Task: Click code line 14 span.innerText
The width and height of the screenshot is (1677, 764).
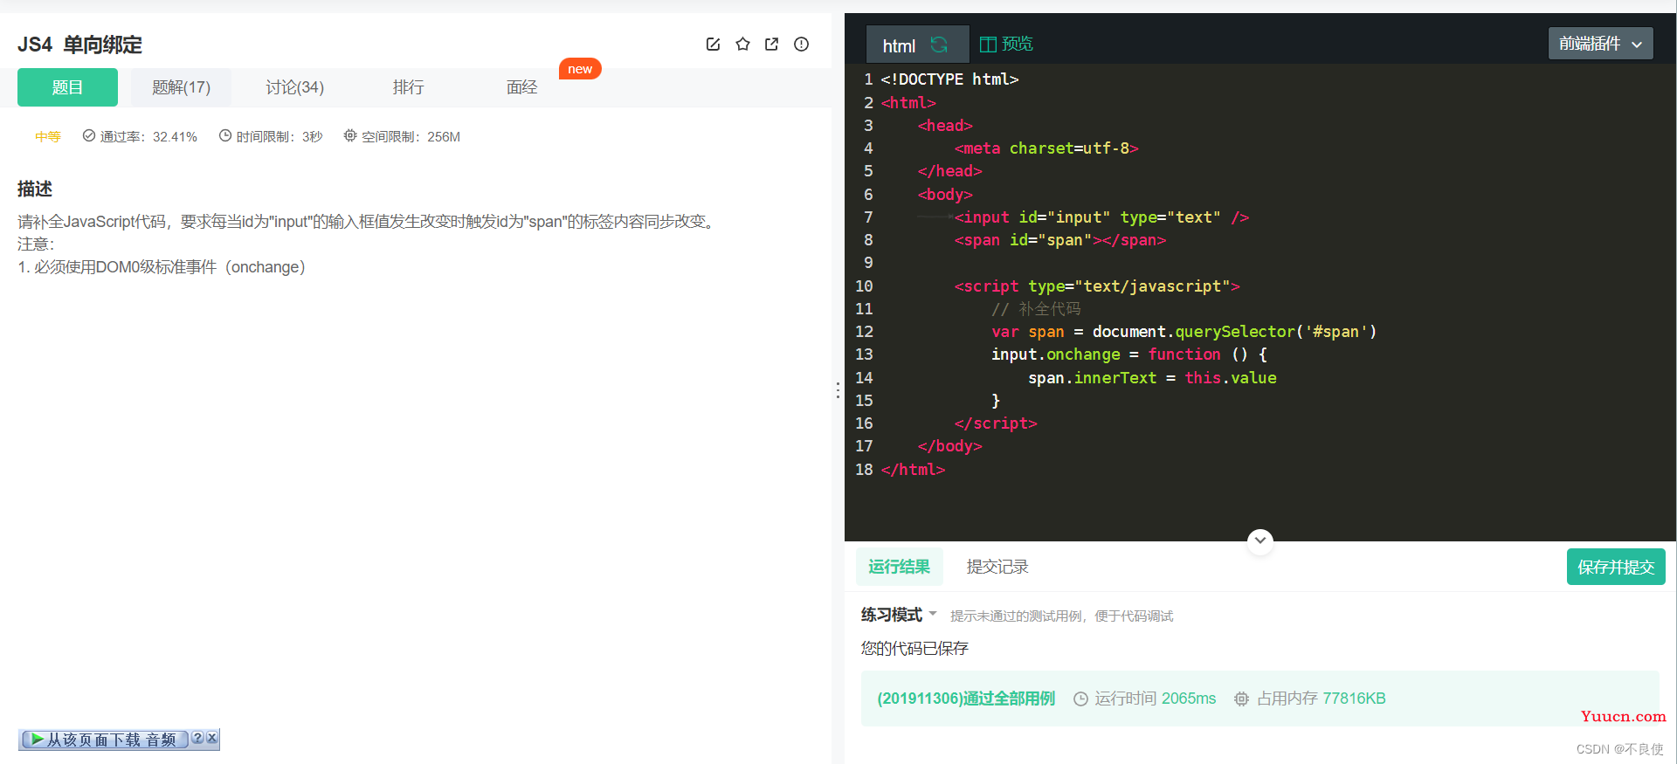Action: 1152,378
